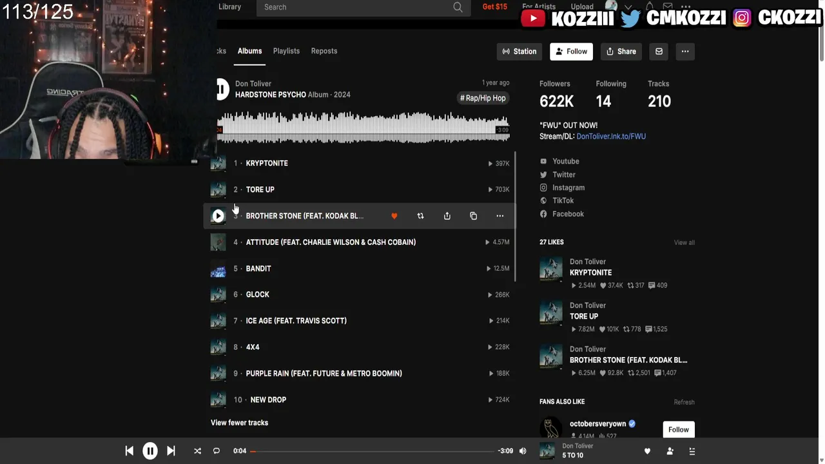
Task: Click the Tracks 210 stat
Action: point(659,95)
